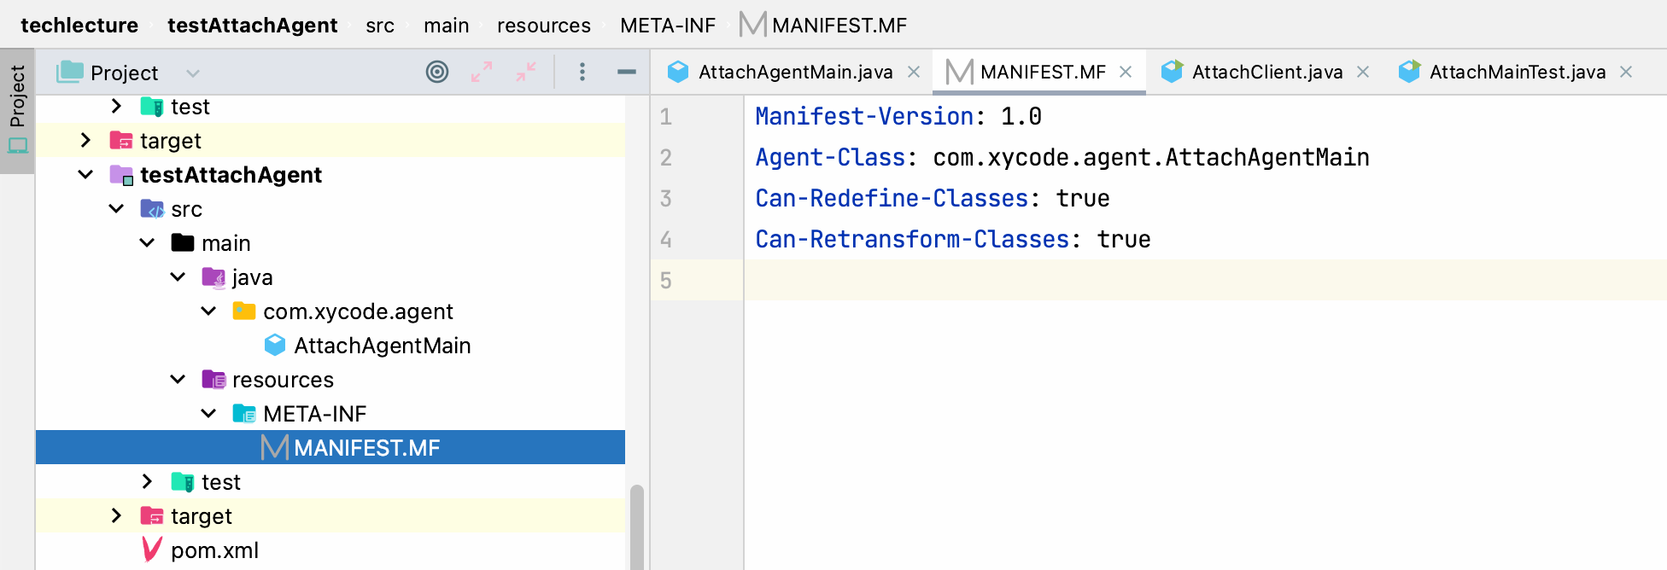Click the Expand All icon in Project panel

pos(482,73)
